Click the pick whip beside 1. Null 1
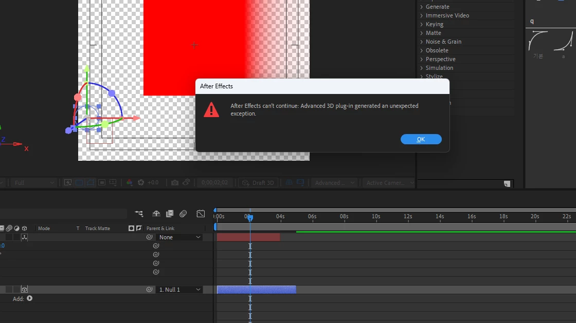576x323 pixels. (150, 289)
